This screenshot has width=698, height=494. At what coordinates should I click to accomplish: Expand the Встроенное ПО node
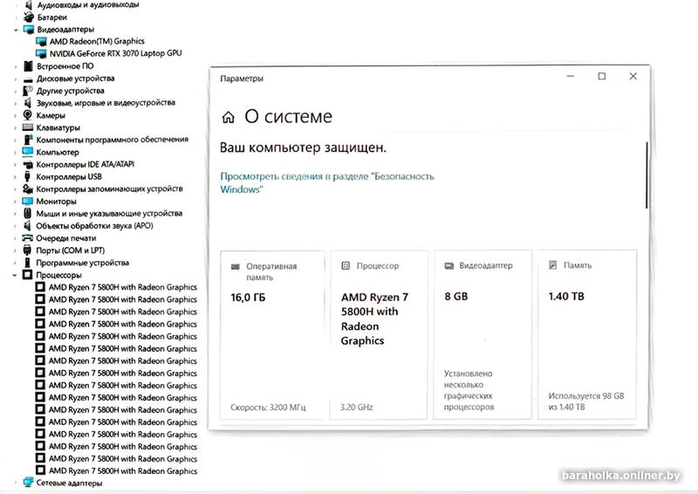[x=16, y=67]
